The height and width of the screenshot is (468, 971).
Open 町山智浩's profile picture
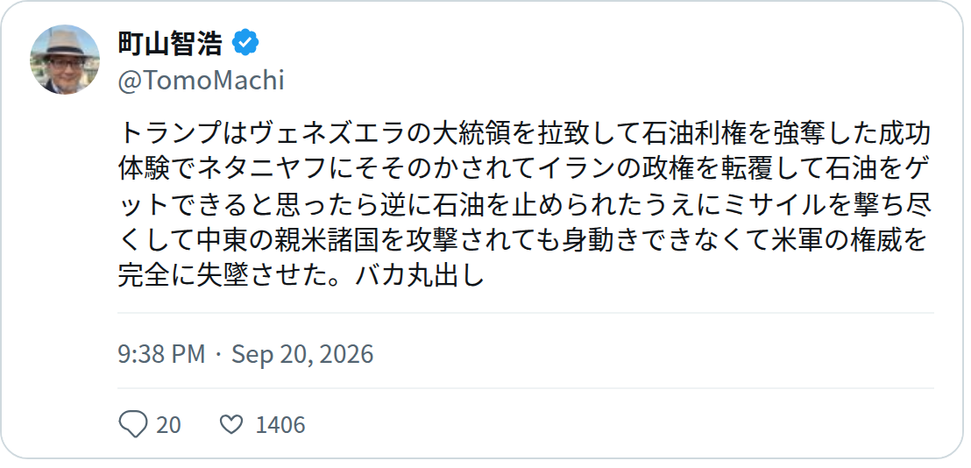pyautogui.click(x=64, y=60)
